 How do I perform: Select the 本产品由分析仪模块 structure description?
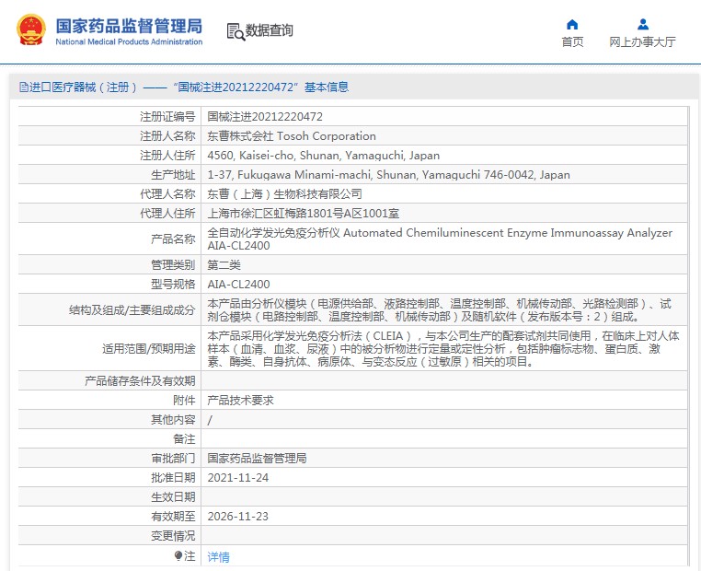pyautogui.click(x=440, y=310)
